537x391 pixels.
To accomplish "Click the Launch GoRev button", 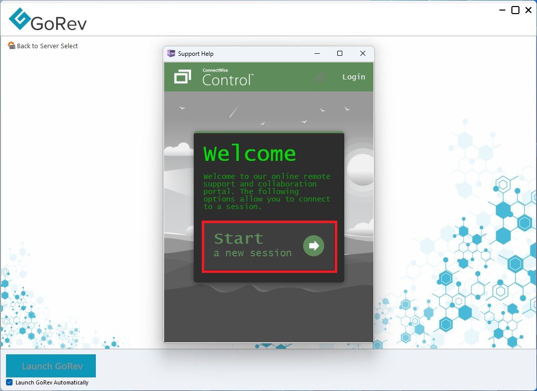I will [51, 366].
